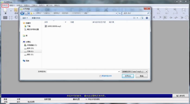The height and width of the screenshot is (104, 190).
Task: Select 娱乐 (F:) drive
Action: point(29,55)
